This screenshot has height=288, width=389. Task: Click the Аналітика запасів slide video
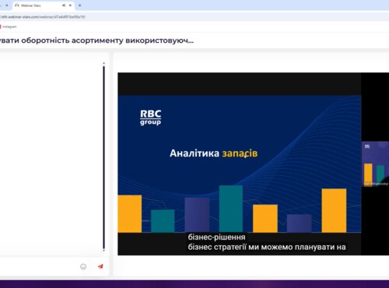pos(239,164)
